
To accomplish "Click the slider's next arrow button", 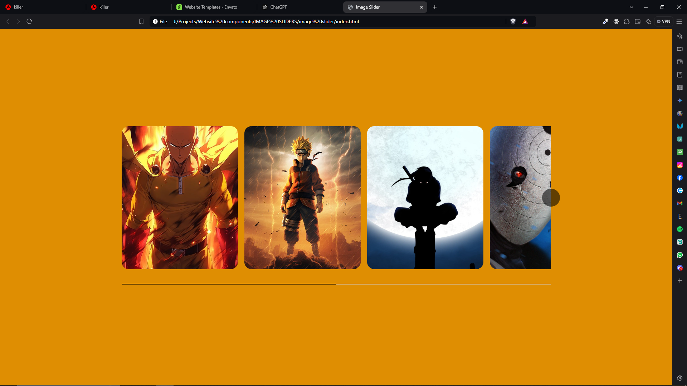I will (x=551, y=198).
